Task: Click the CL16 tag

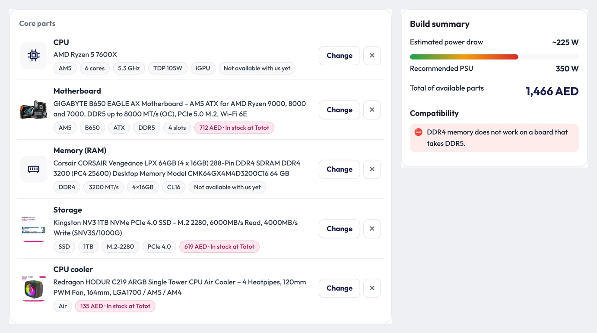Action: click(x=174, y=187)
